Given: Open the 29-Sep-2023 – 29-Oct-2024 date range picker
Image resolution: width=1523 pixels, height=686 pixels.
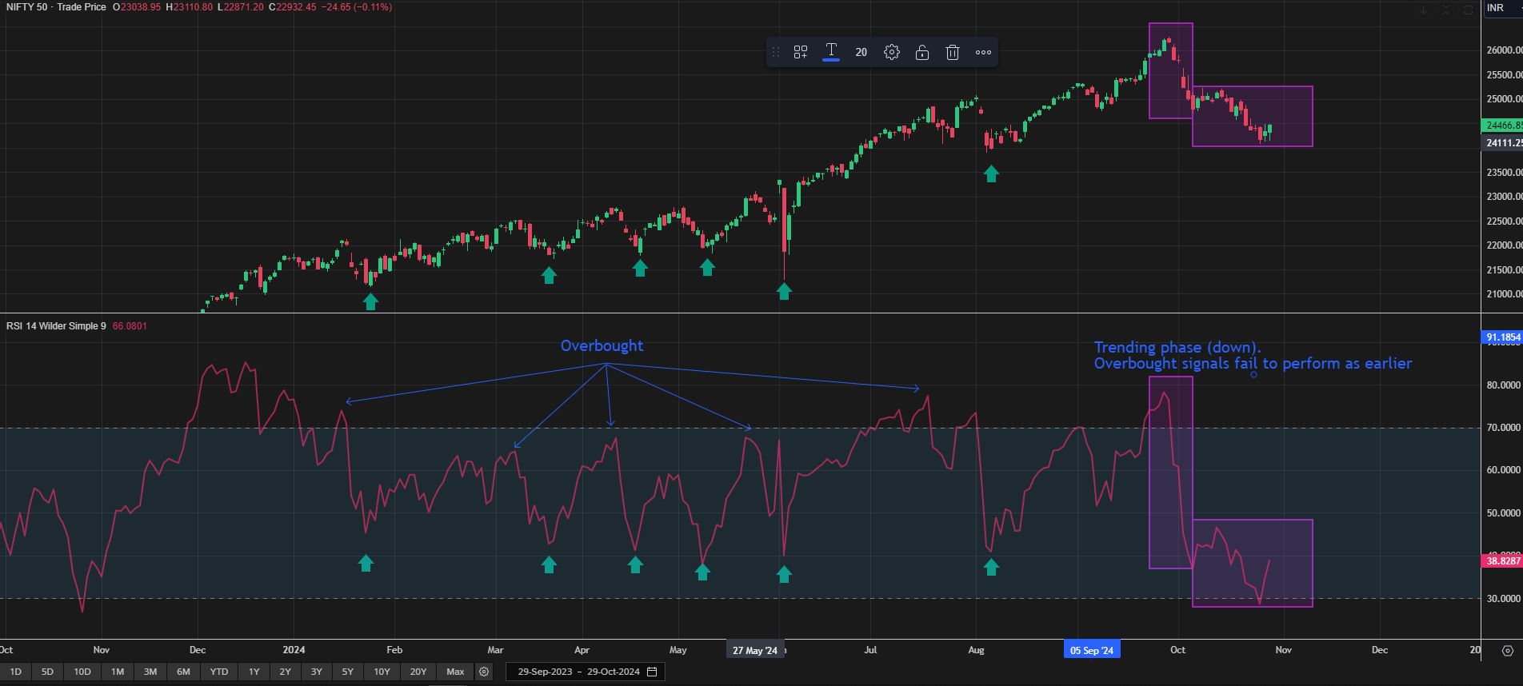Looking at the screenshot, I should 586,672.
